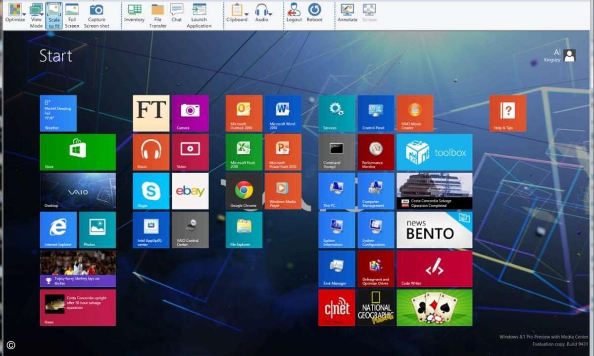Launch Microsoft Word 2010 tile
594x356 pixels.
click(283, 113)
